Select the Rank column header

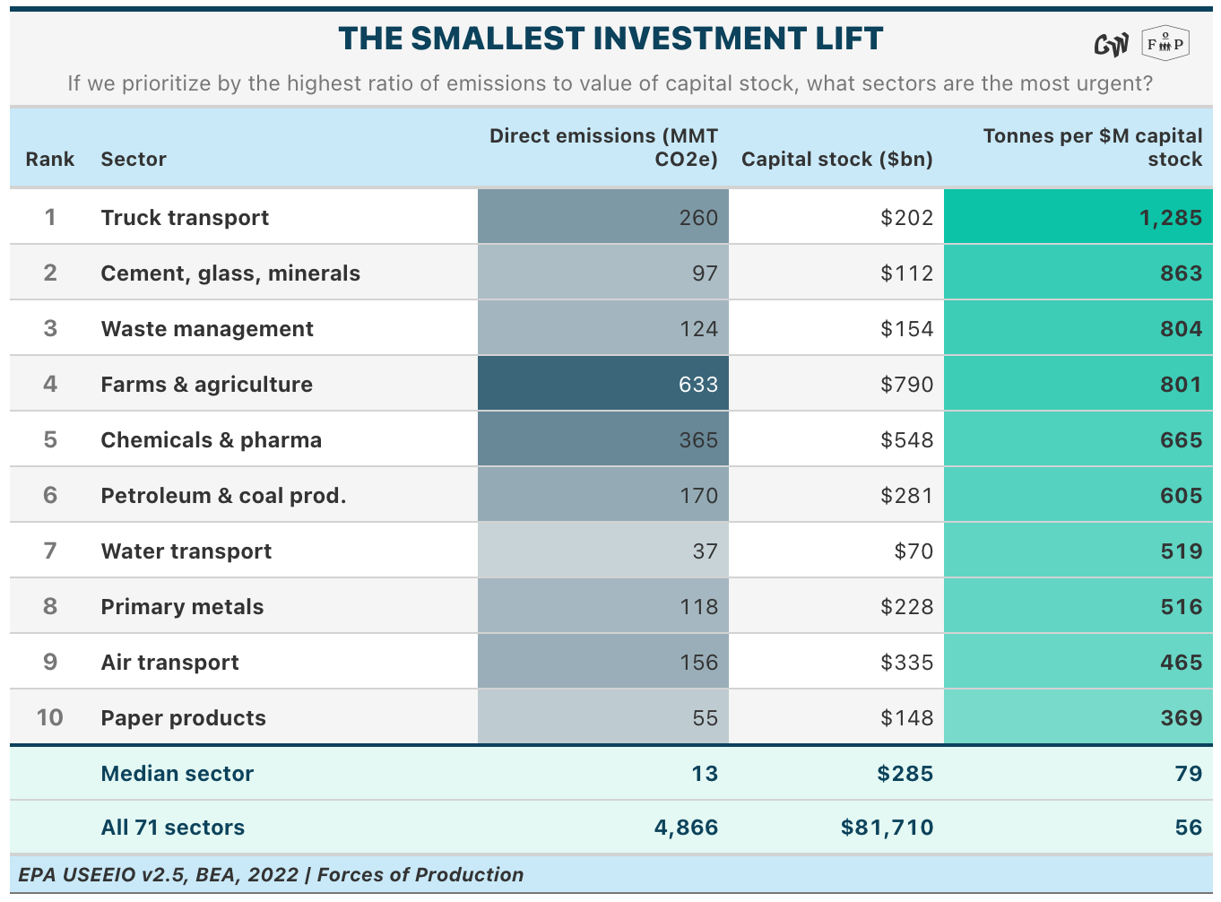coord(50,160)
